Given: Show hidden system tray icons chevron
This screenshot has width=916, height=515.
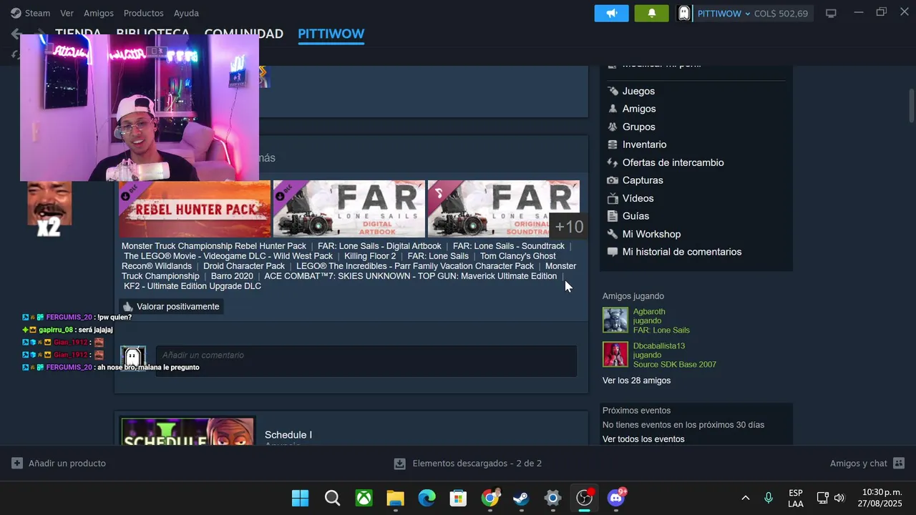Looking at the screenshot, I should tap(745, 498).
